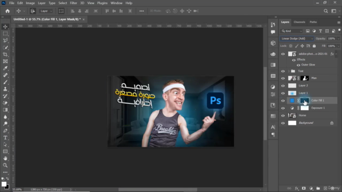Click Color Fill 1 blue color thumbnail
This screenshot has height=192, width=342.
(292, 101)
